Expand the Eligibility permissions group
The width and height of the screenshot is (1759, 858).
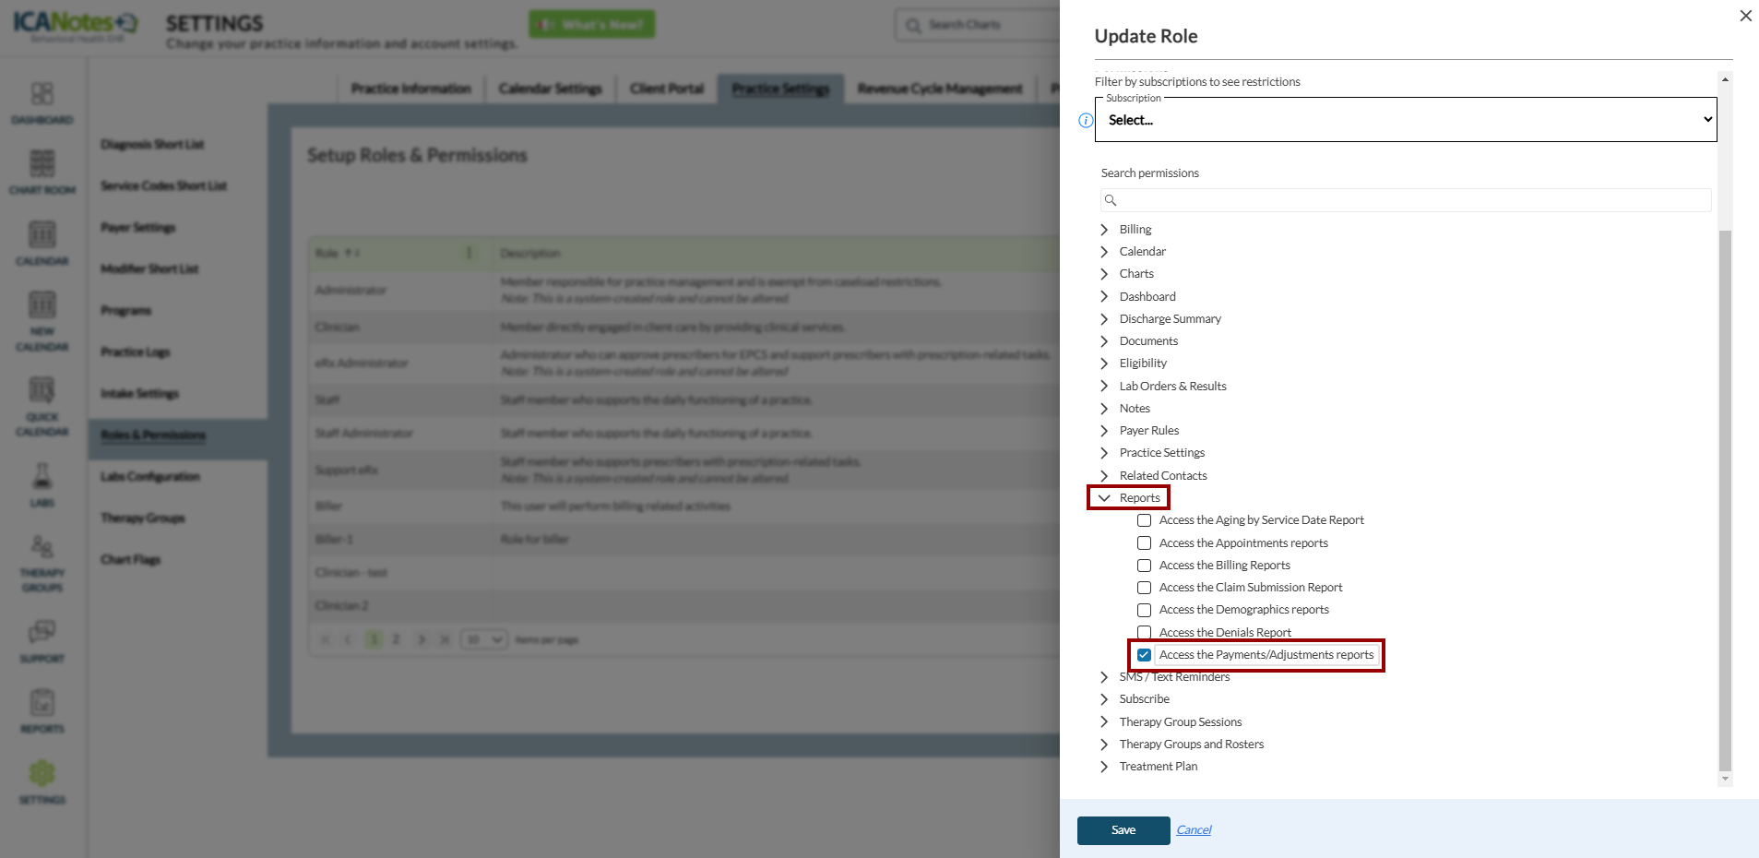pyautogui.click(x=1104, y=363)
